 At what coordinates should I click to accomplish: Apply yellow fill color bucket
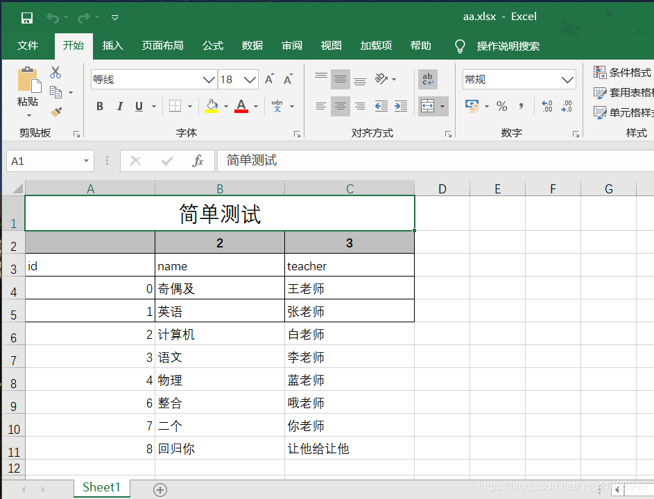click(x=212, y=106)
